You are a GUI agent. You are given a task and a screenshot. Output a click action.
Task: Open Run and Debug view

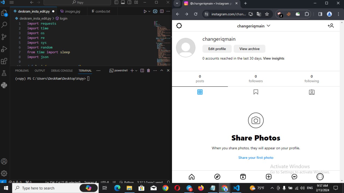click(4, 49)
